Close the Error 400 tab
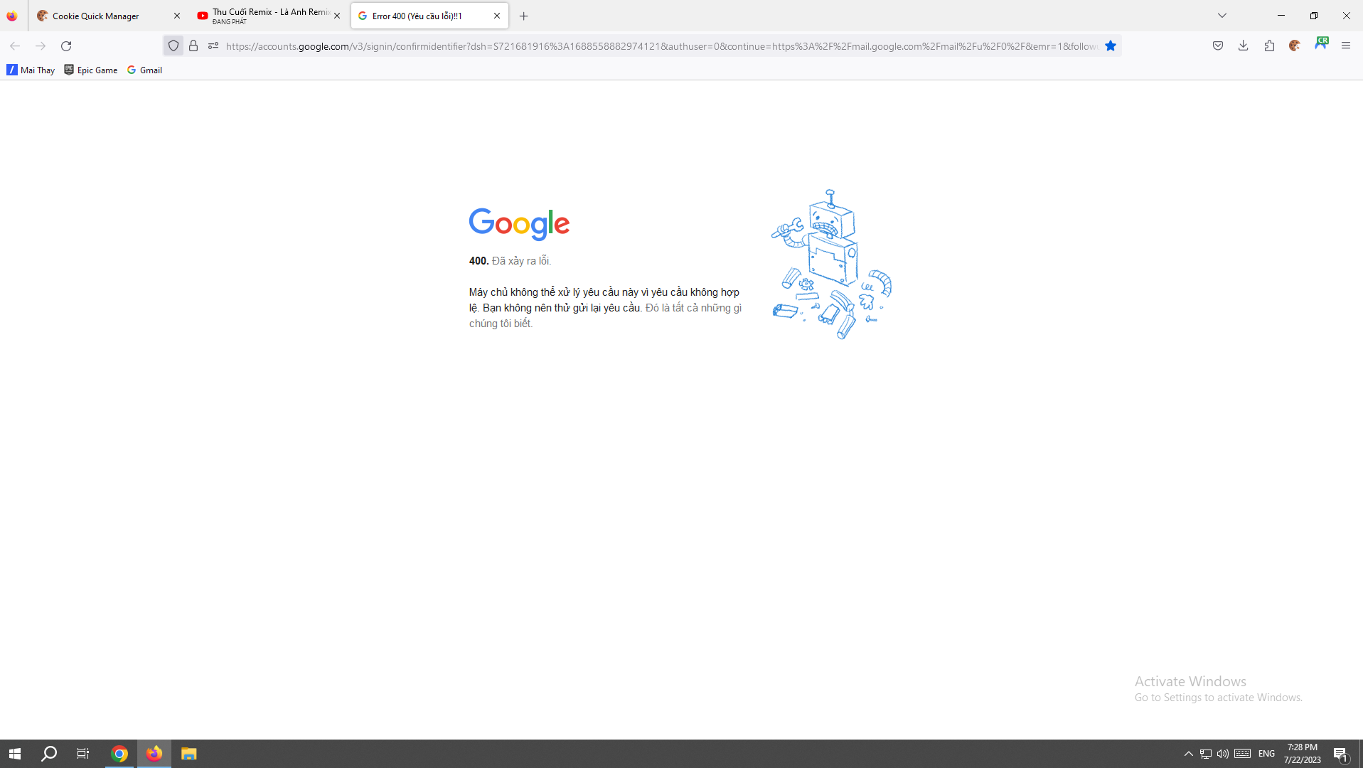This screenshot has width=1363, height=768. [497, 16]
